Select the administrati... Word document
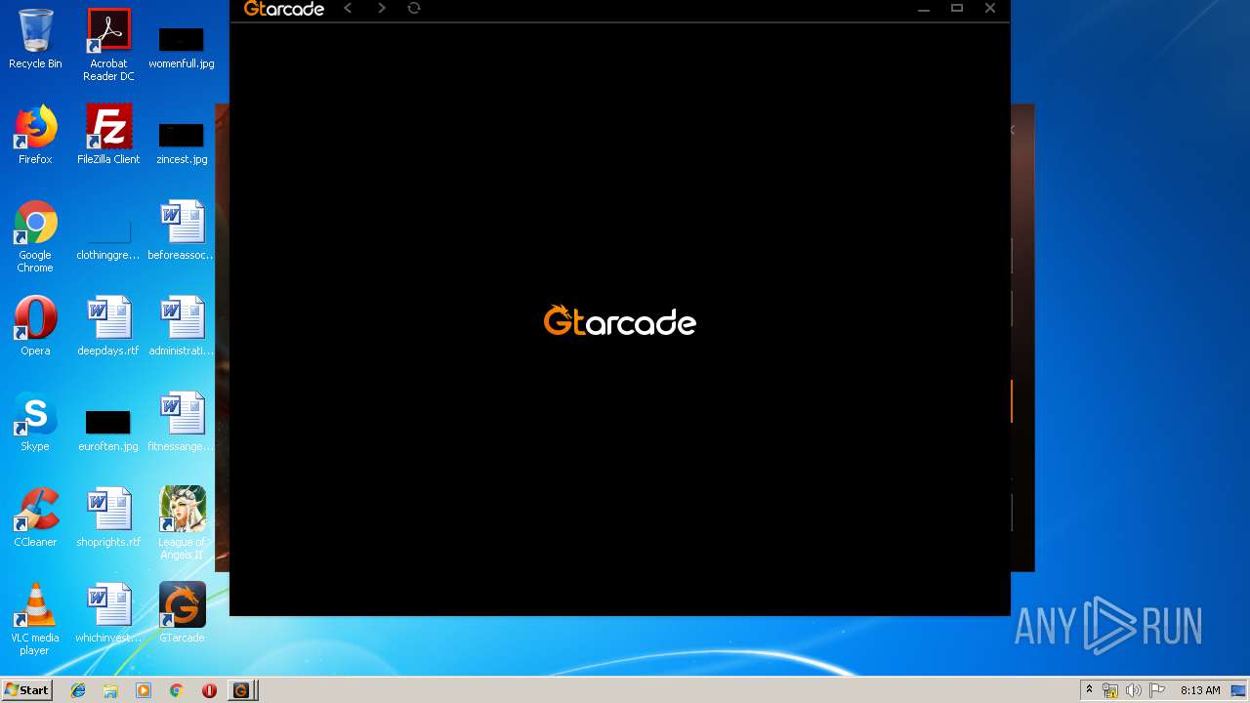The height and width of the screenshot is (703, 1250). click(x=182, y=326)
